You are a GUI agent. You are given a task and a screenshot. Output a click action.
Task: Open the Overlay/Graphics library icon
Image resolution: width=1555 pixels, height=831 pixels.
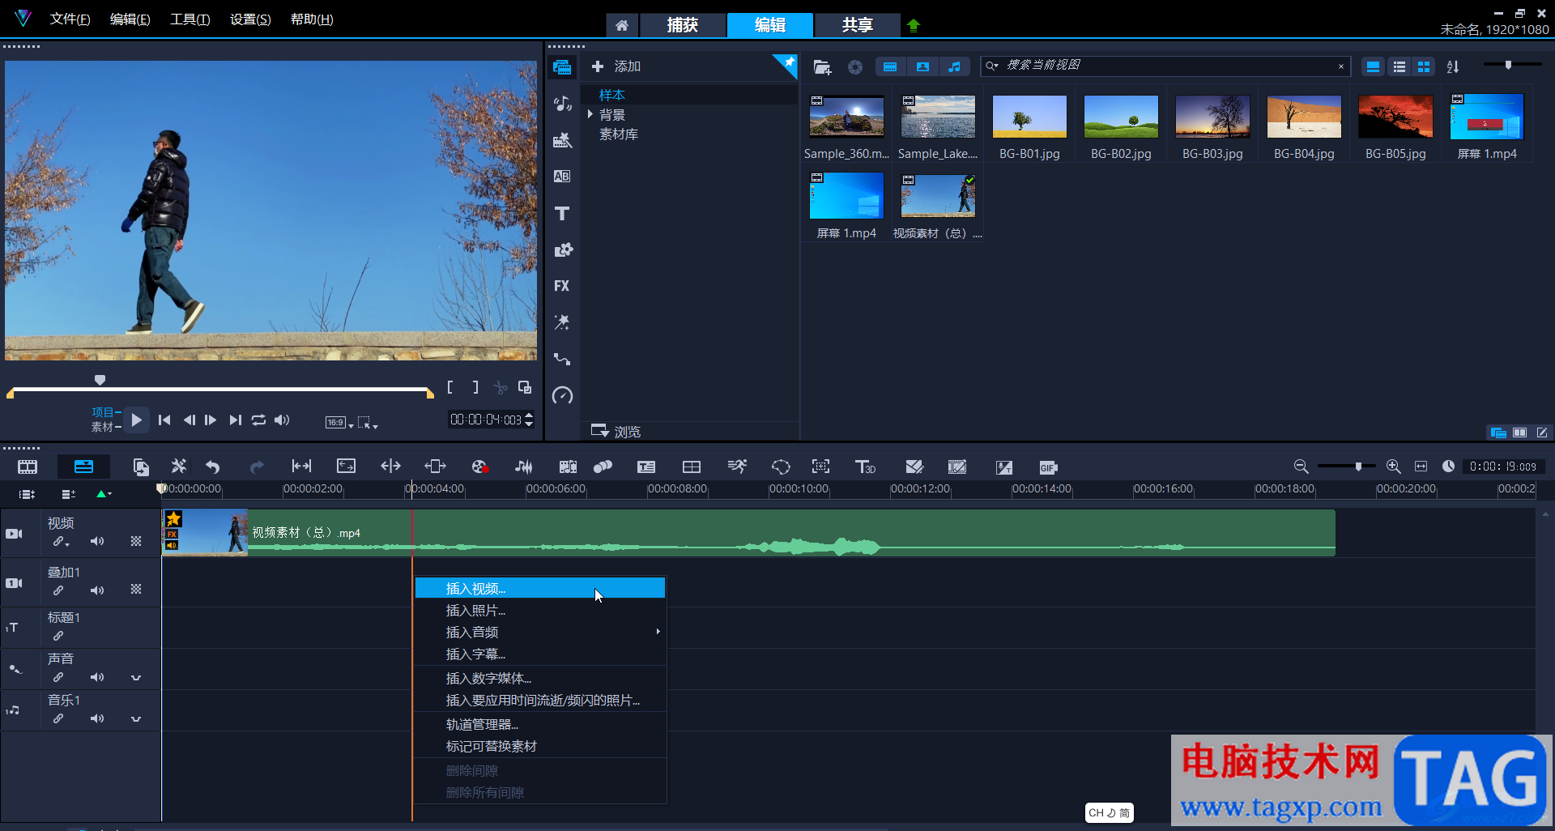562,249
